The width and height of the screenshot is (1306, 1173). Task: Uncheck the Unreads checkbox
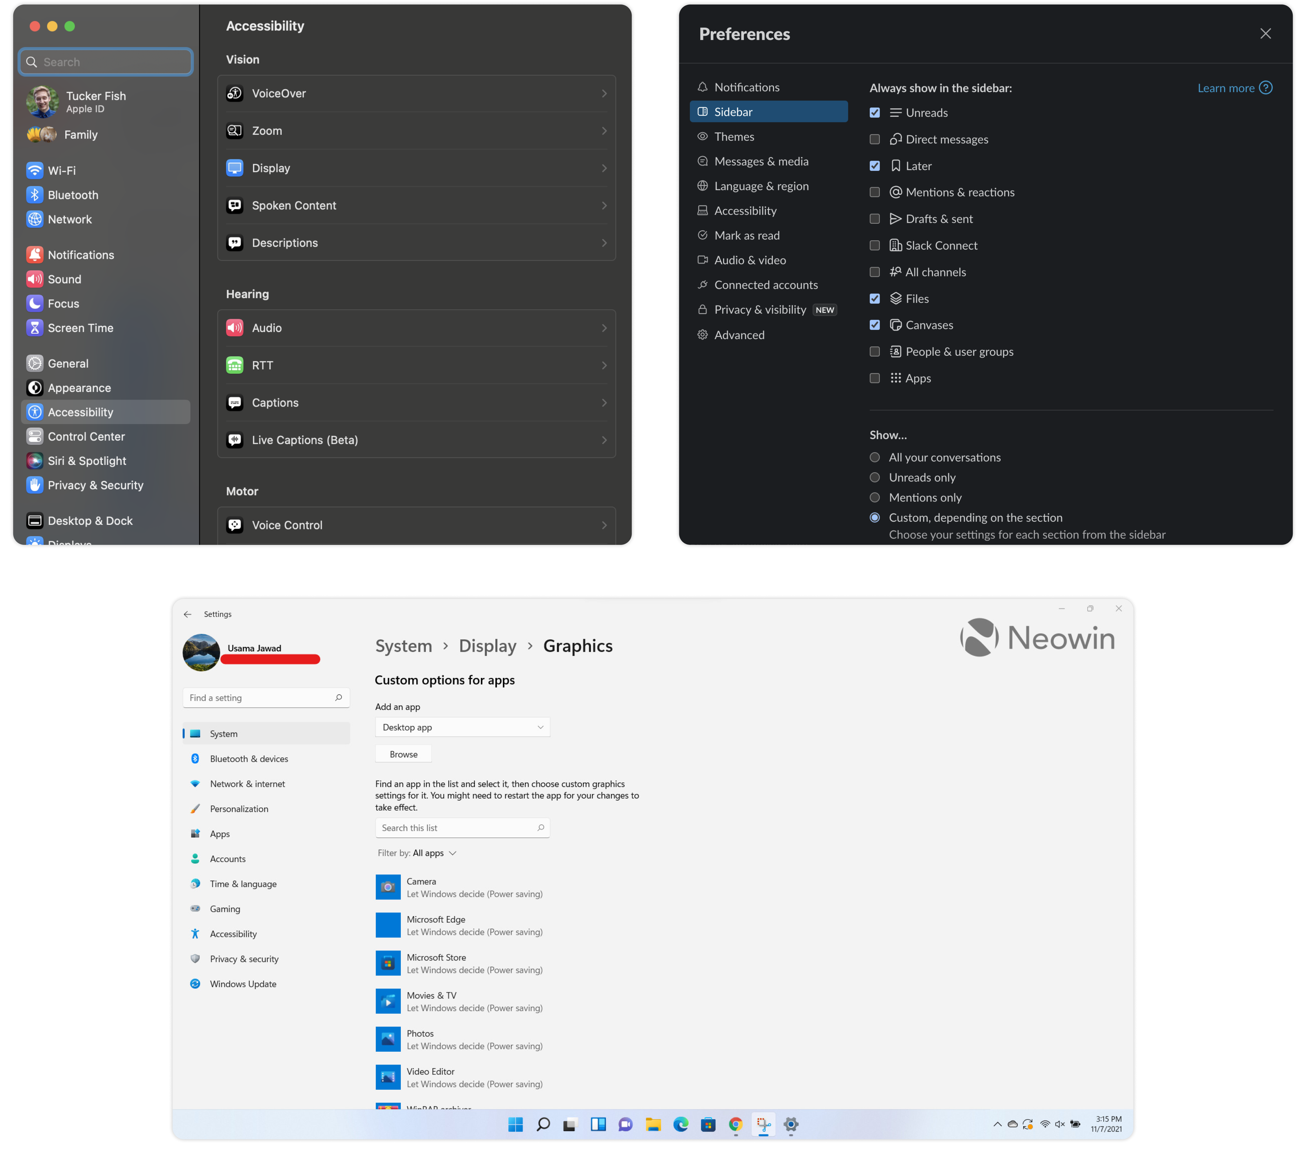tap(875, 113)
